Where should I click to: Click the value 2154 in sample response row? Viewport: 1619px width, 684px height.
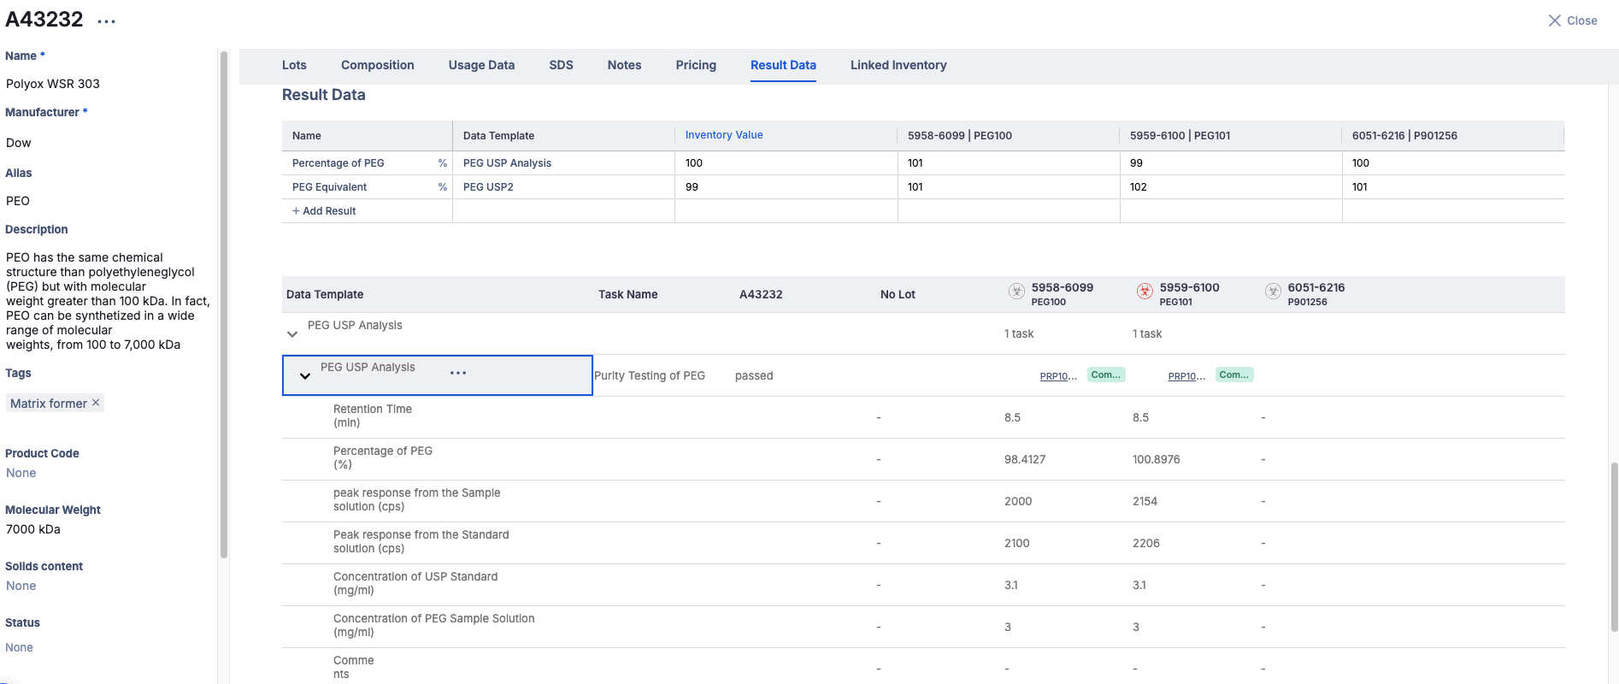1145,501
